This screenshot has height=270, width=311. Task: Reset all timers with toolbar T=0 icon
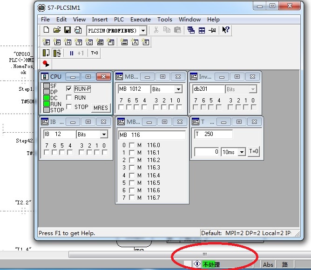(x=95, y=53)
